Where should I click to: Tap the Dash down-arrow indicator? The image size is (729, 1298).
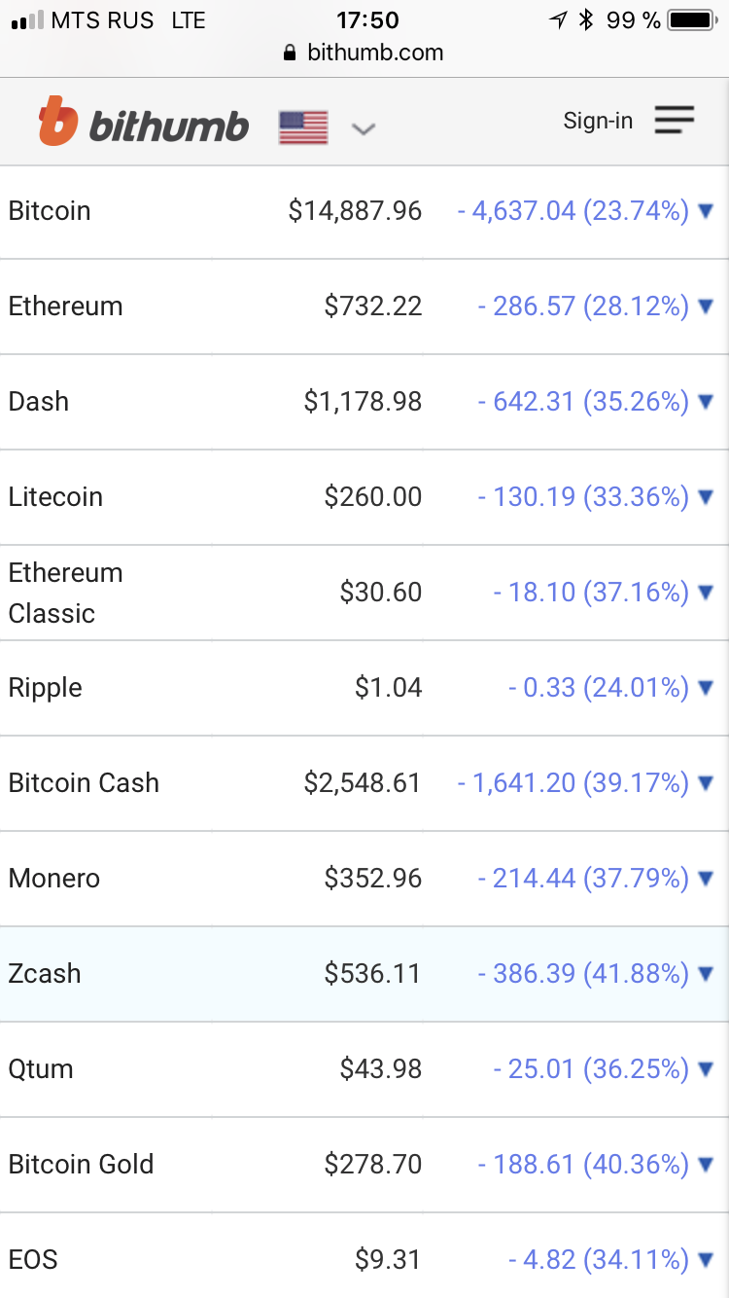point(707,401)
